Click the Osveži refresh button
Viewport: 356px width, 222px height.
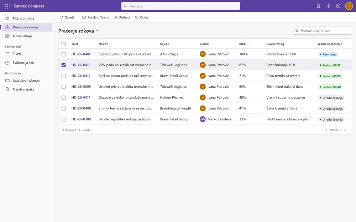click(67, 17)
